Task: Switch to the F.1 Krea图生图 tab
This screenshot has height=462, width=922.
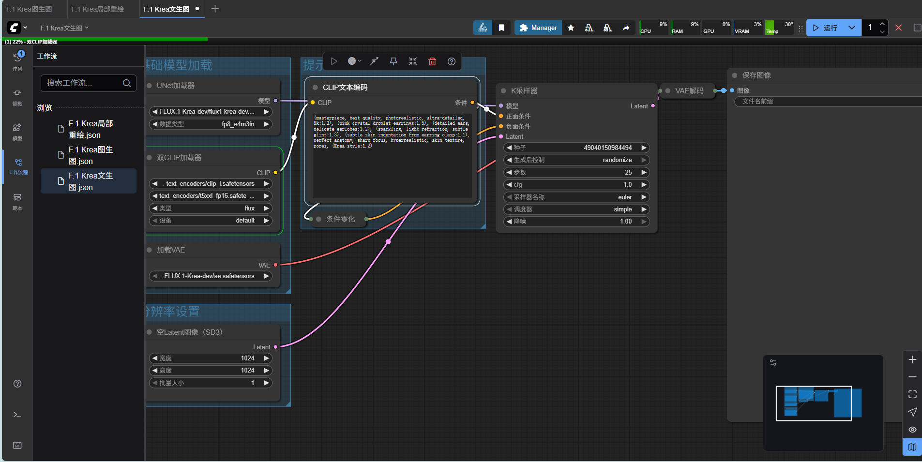Action: 30,9
